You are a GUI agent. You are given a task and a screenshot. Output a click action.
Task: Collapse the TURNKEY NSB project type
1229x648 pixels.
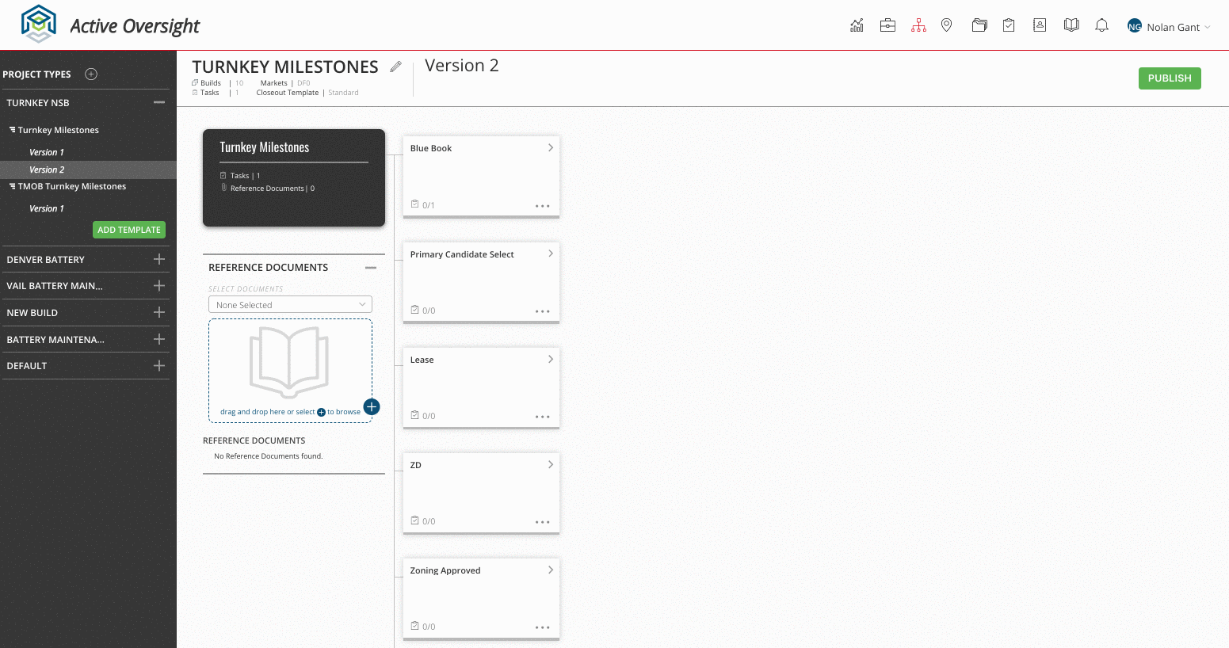(159, 102)
